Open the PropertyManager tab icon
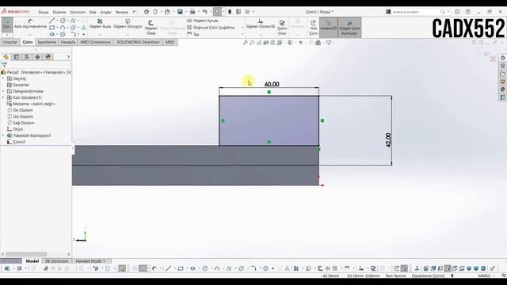The height and width of the screenshot is (285, 507). click(x=16, y=57)
